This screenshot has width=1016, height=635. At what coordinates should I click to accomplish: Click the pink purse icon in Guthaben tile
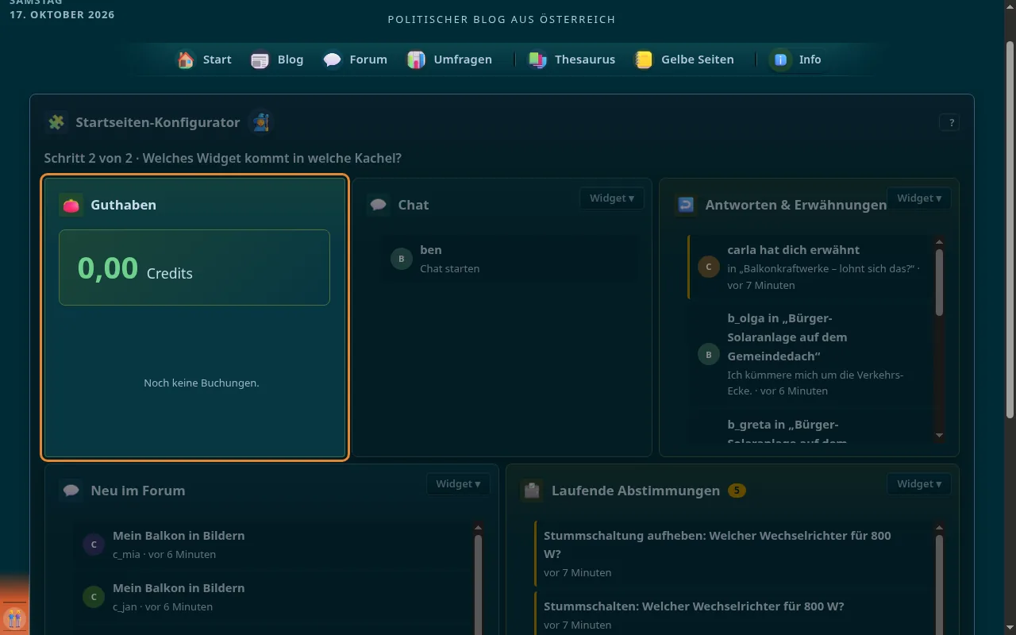(x=71, y=205)
